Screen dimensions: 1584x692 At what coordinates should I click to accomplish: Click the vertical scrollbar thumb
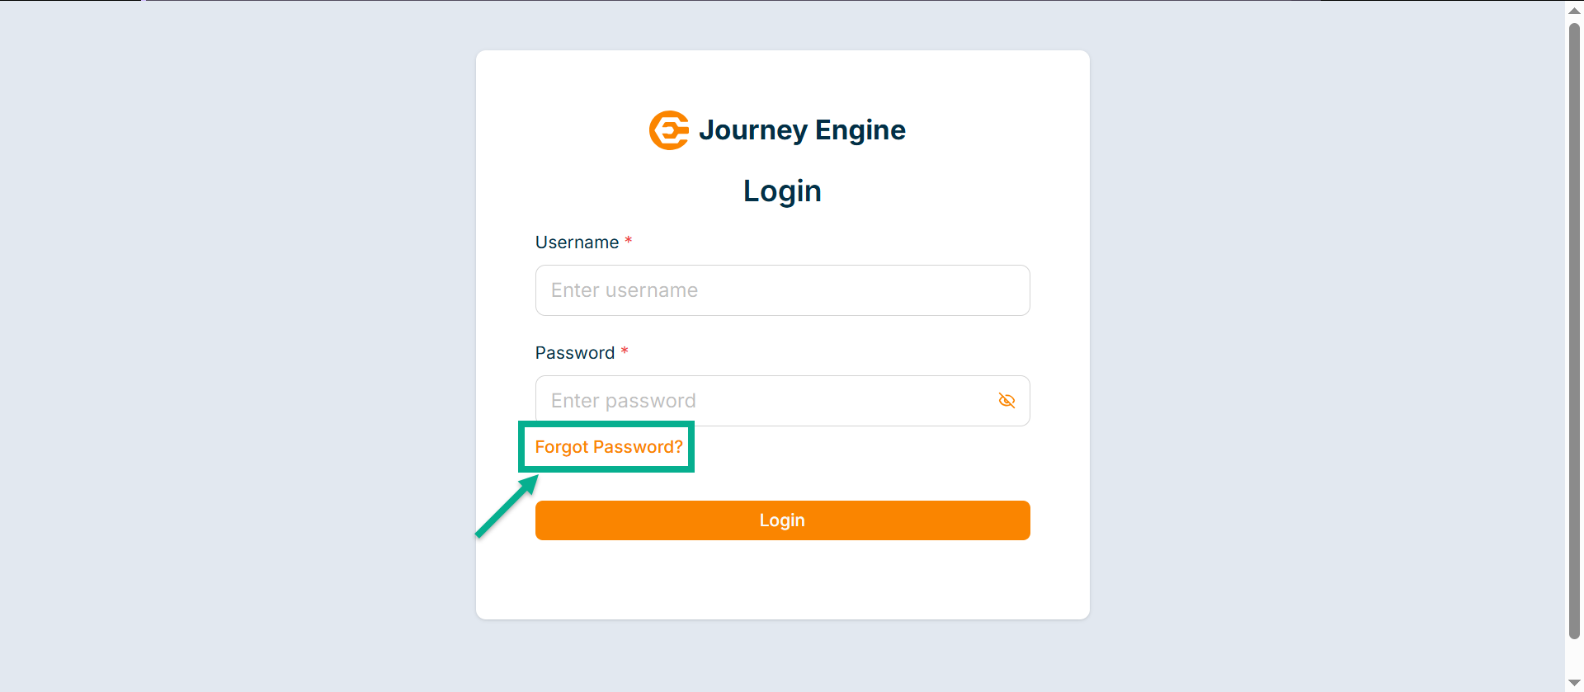coord(1574,330)
